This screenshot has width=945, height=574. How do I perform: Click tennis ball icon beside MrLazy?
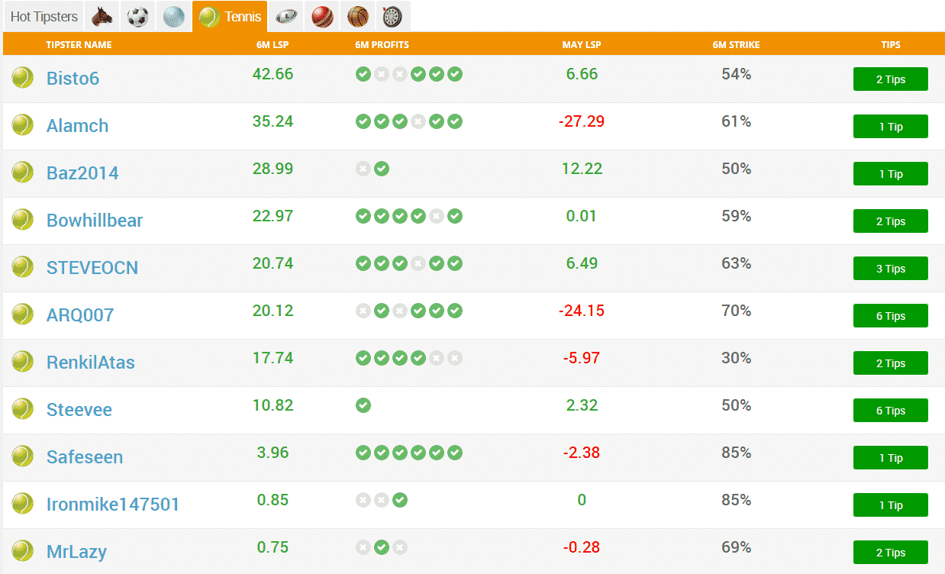(23, 551)
